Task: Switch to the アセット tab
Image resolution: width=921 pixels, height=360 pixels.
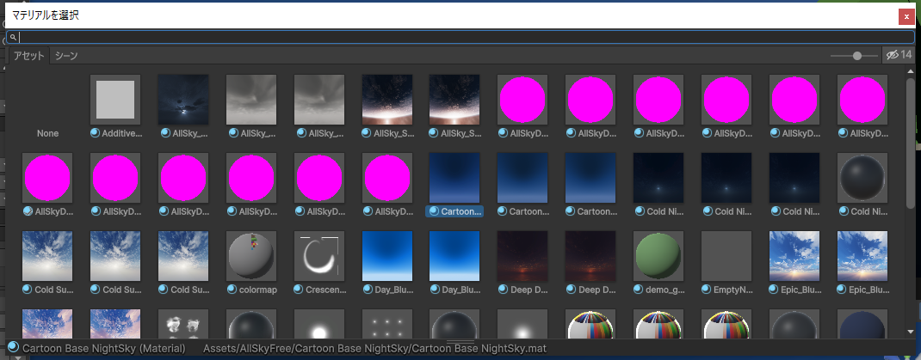Action: pyautogui.click(x=28, y=56)
